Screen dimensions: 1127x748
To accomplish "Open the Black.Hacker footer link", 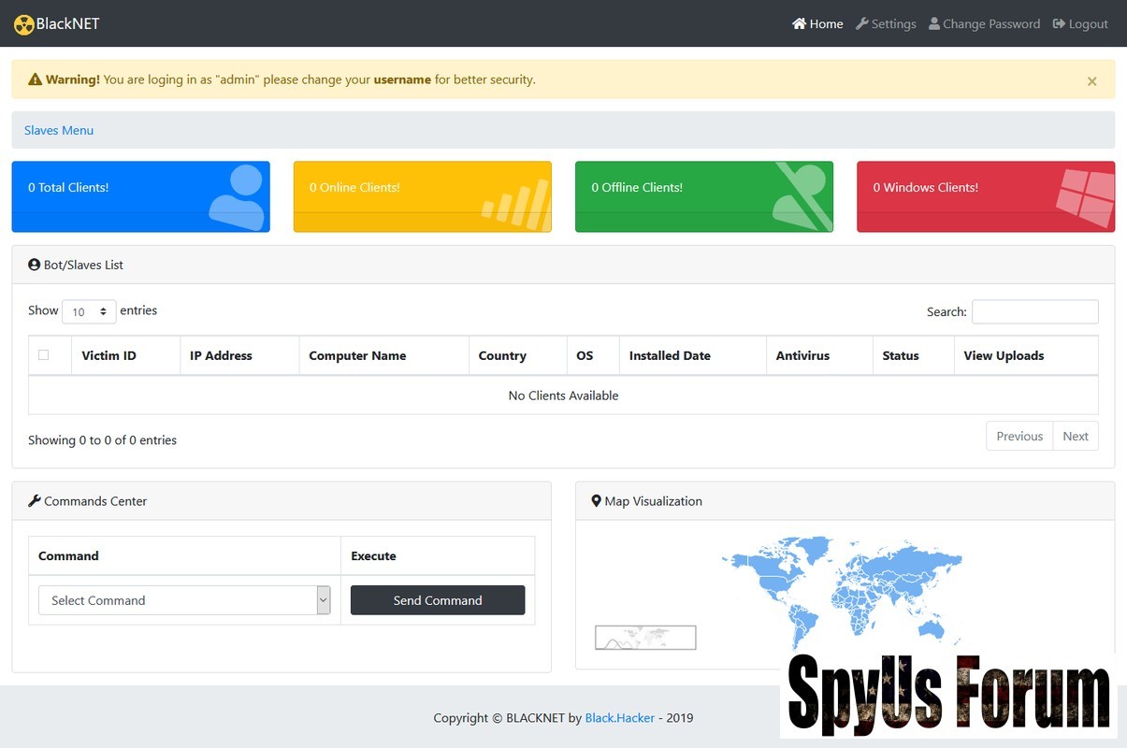I will pyautogui.click(x=619, y=718).
